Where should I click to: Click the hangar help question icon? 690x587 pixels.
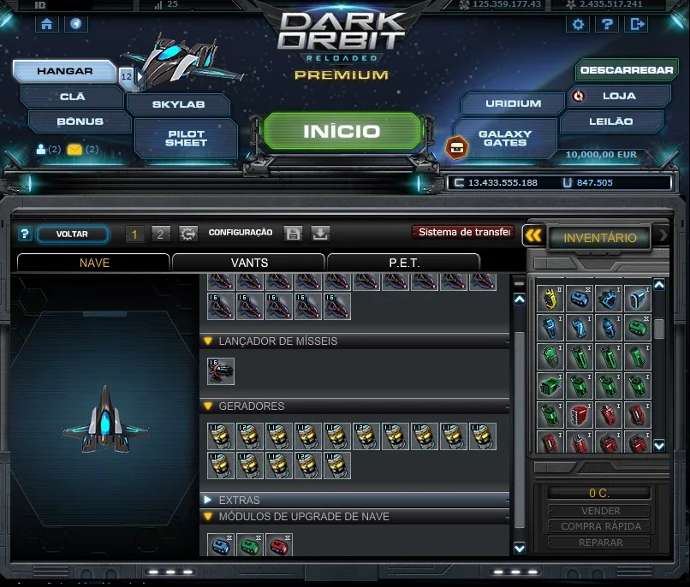25,234
